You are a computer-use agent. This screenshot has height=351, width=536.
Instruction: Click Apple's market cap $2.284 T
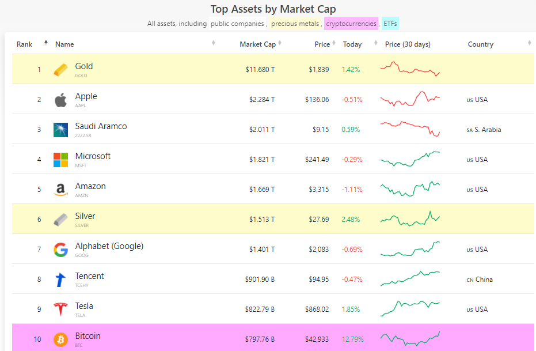pyautogui.click(x=262, y=100)
